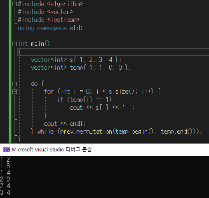Screen dimensions: 209x198
Task: Click the 'cout << endl;' statement
Action: pyautogui.click(x=65, y=124)
